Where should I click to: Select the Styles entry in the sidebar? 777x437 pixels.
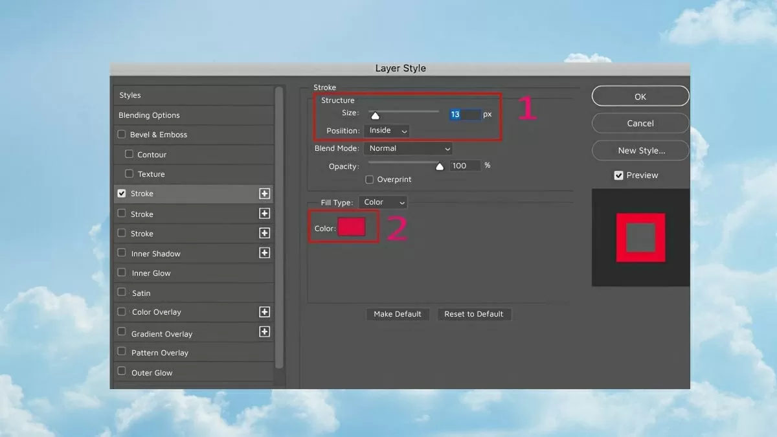(130, 95)
